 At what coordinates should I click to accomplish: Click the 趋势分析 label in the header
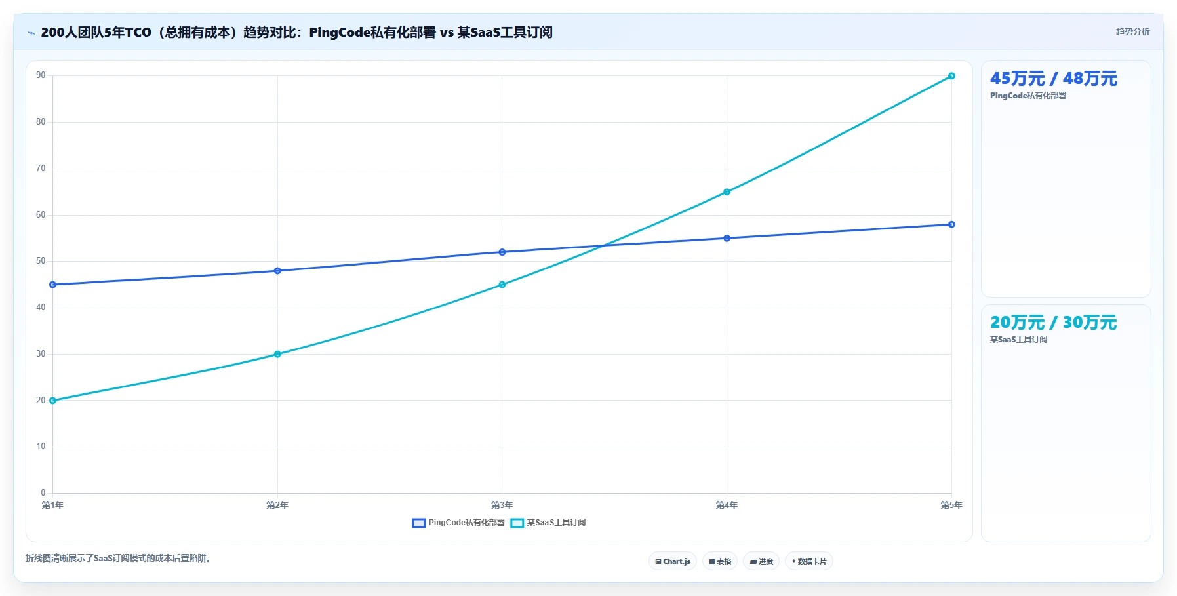click(x=1132, y=31)
